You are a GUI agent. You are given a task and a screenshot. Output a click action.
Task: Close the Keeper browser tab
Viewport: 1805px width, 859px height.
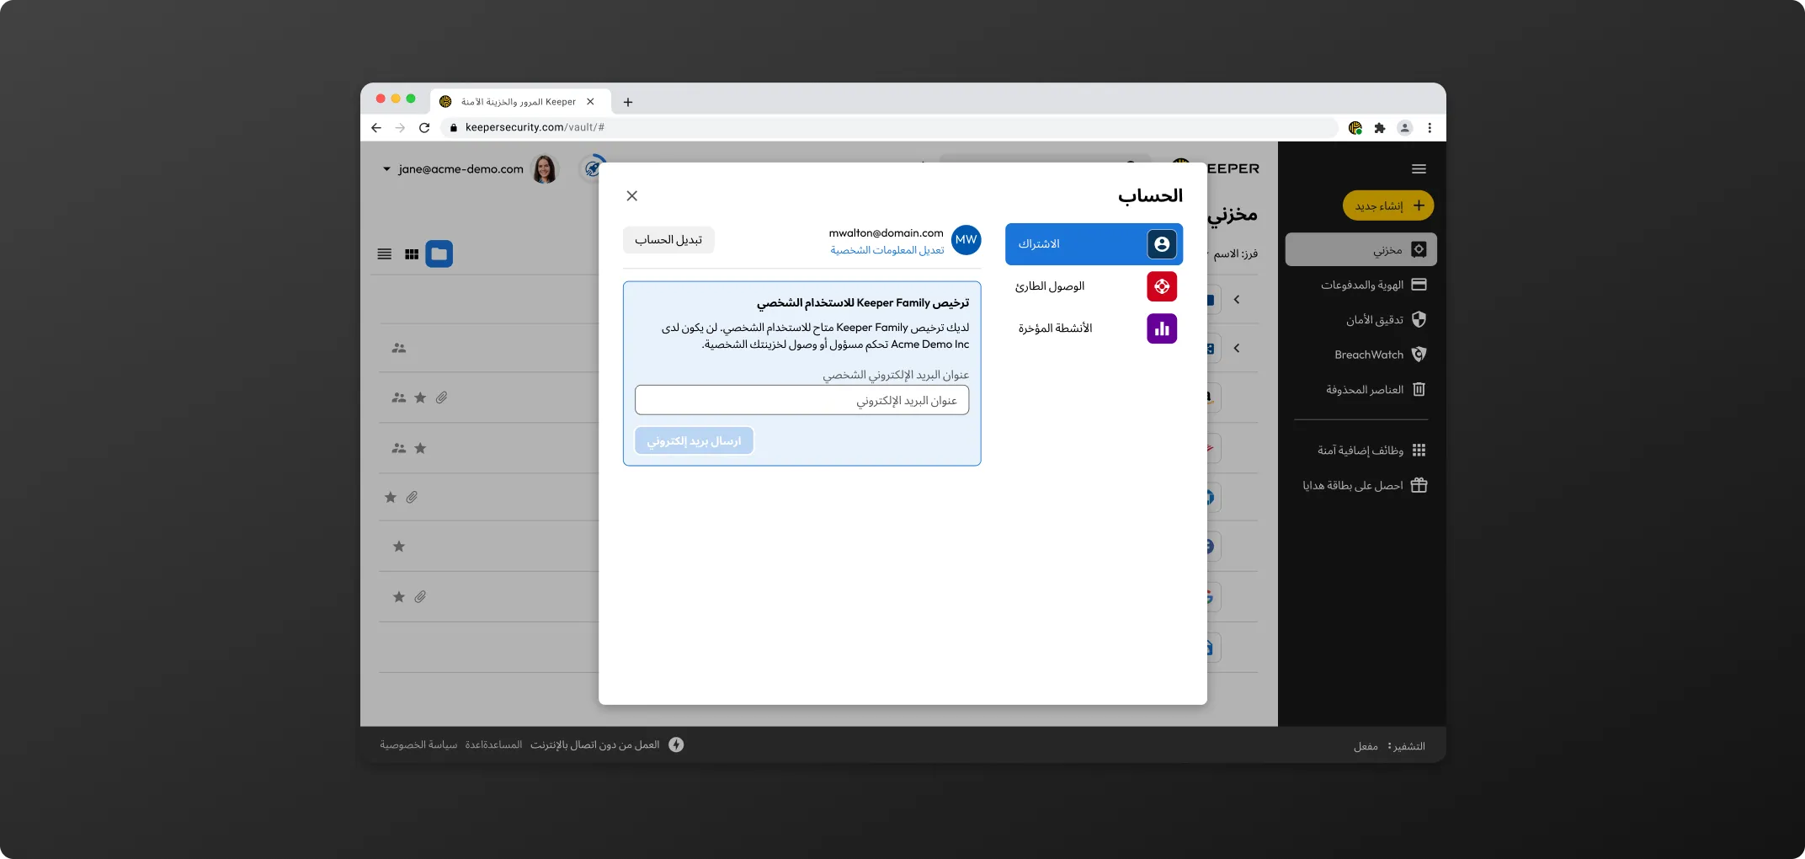(x=590, y=102)
